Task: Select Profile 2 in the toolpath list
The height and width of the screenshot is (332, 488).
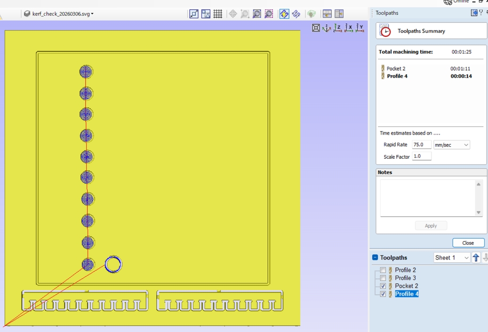Action: (x=405, y=270)
